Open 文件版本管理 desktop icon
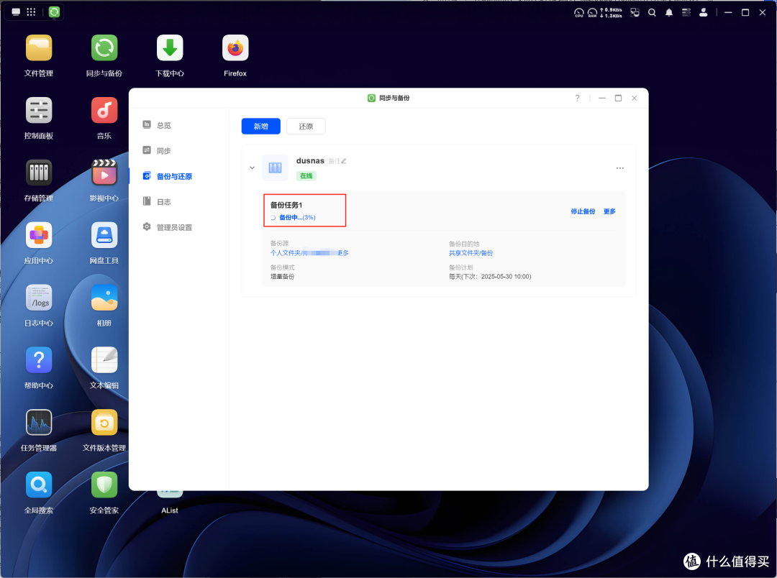Viewport: 777px width, 578px height. pyautogui.click(x=104, y=423)
